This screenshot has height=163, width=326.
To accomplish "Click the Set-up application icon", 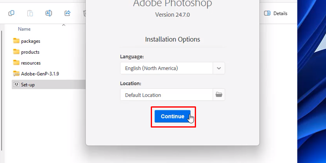I will pyautogui.click(x=16, y=85).
